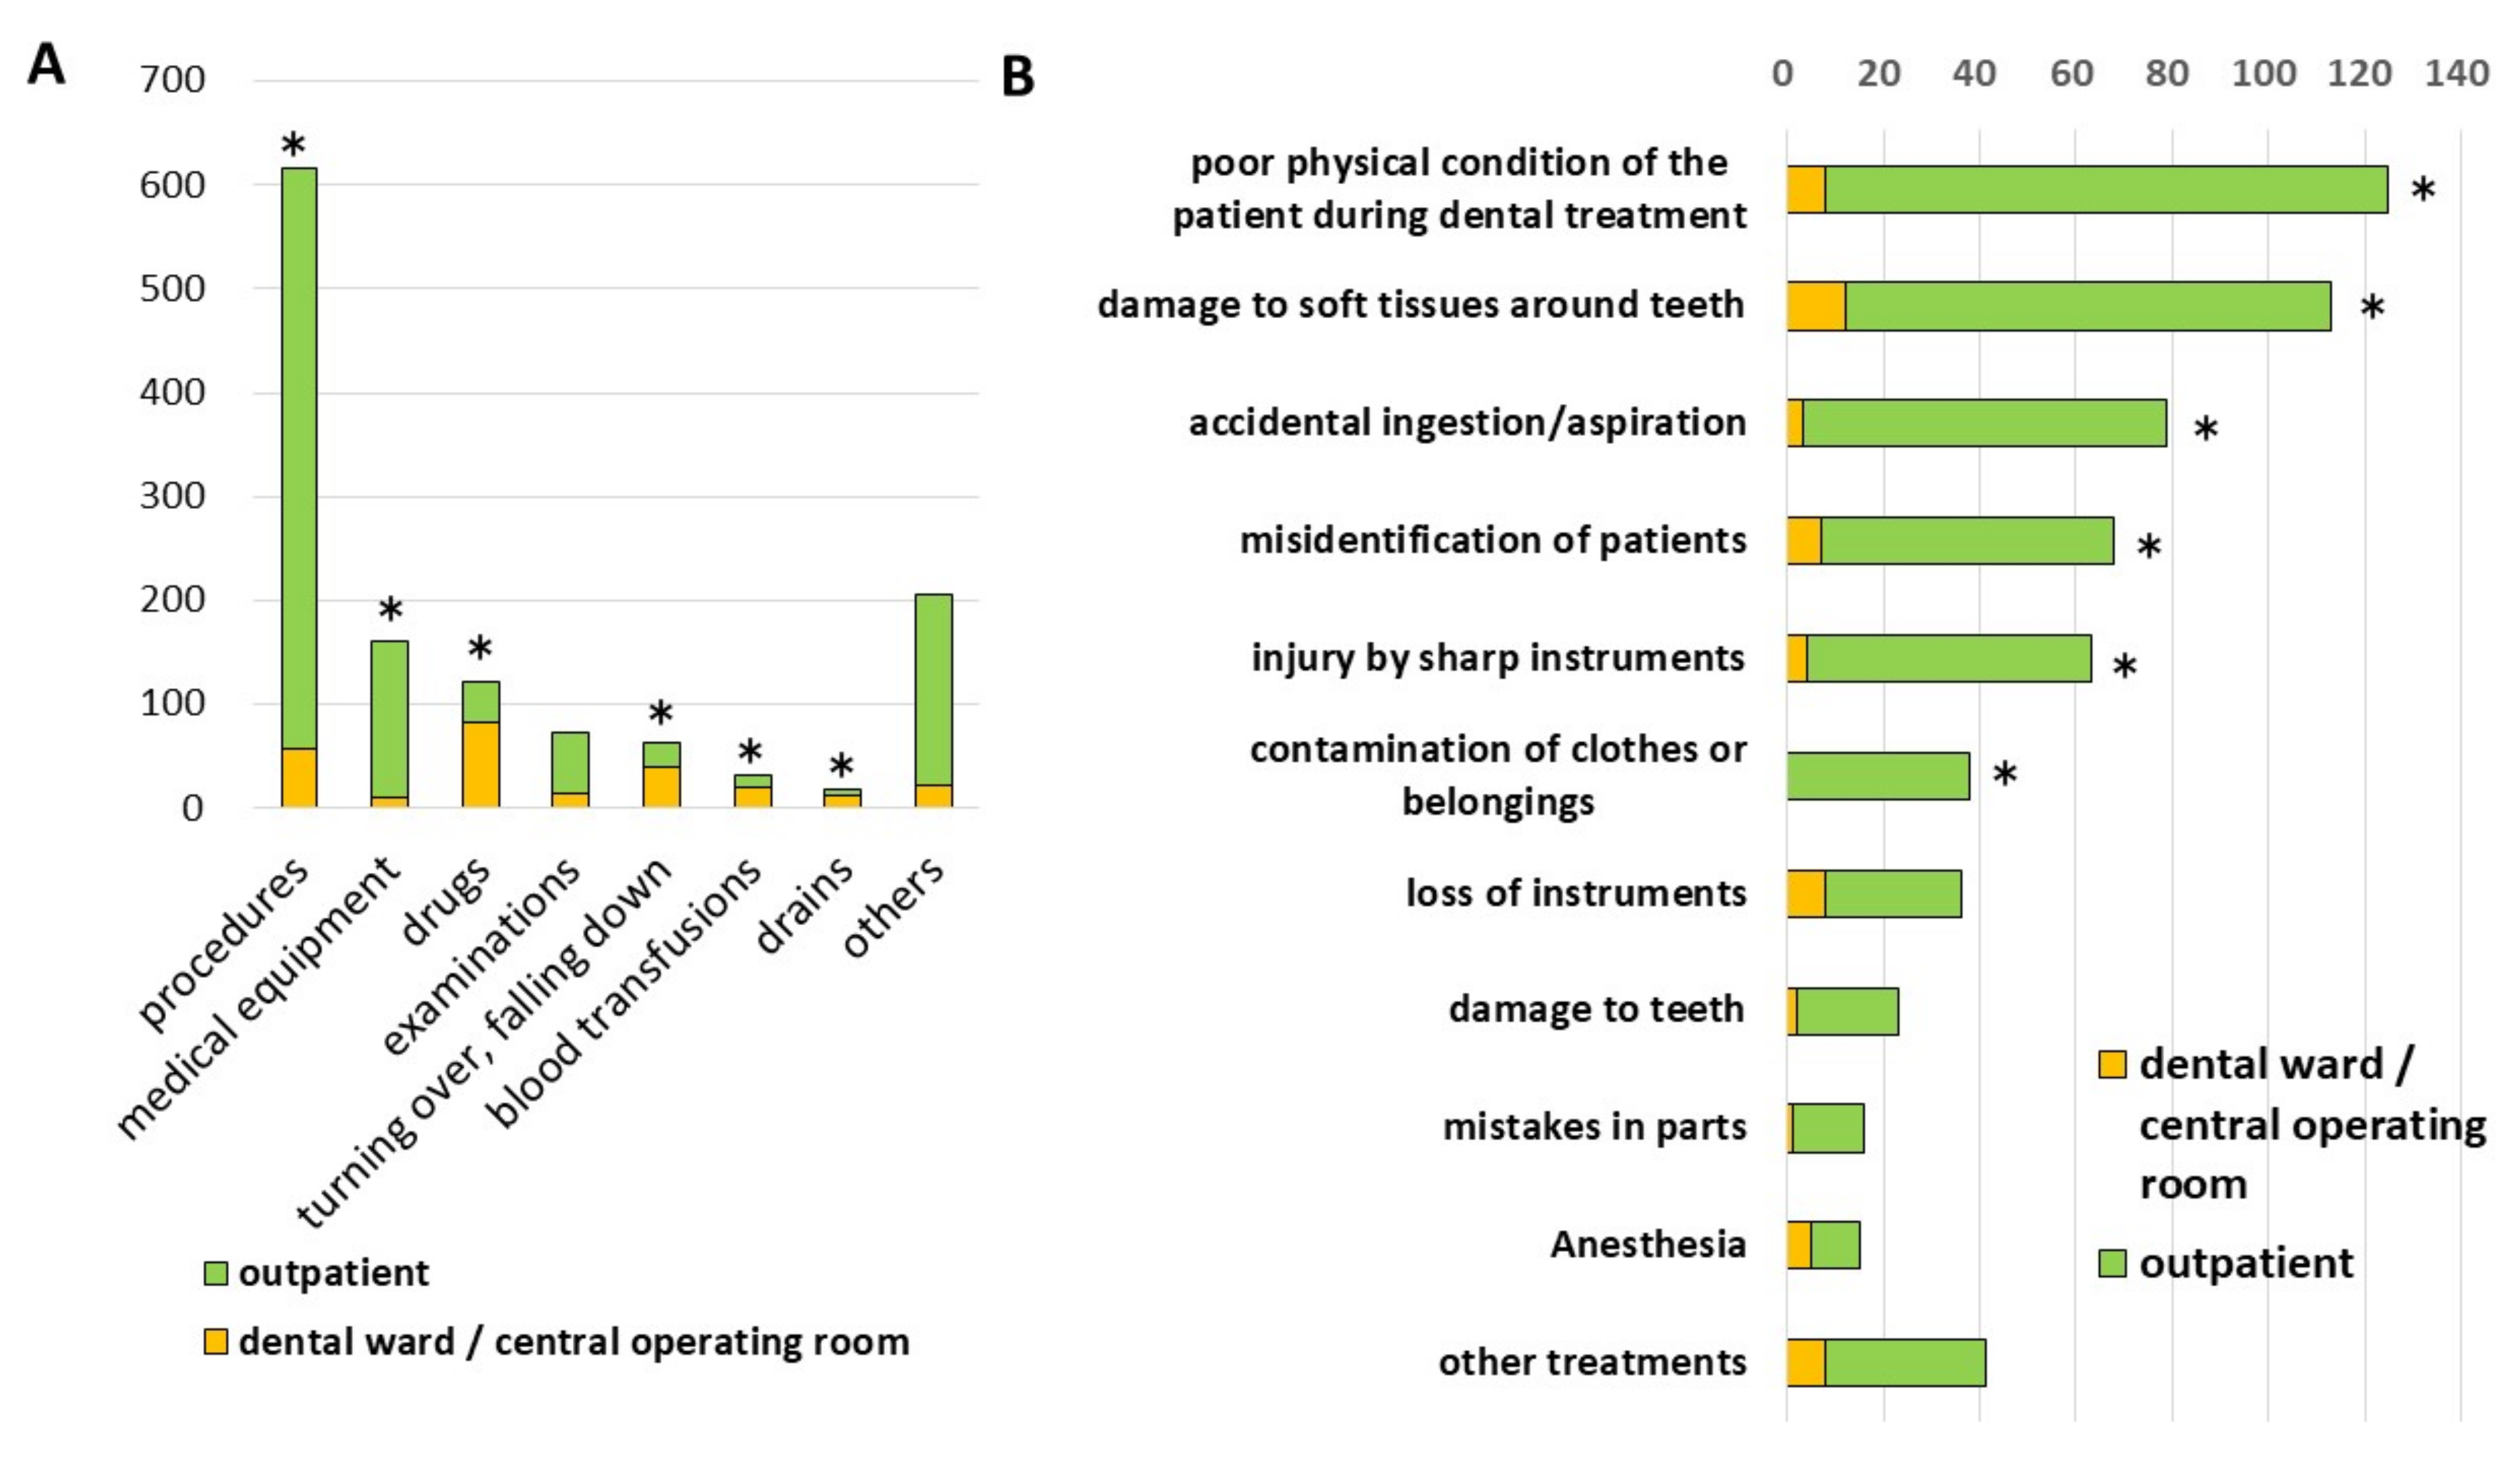Image resolution: width=2520 pixels, height=1461 pixels.
Task: Click the panel letter A
Action: point(46,66)
